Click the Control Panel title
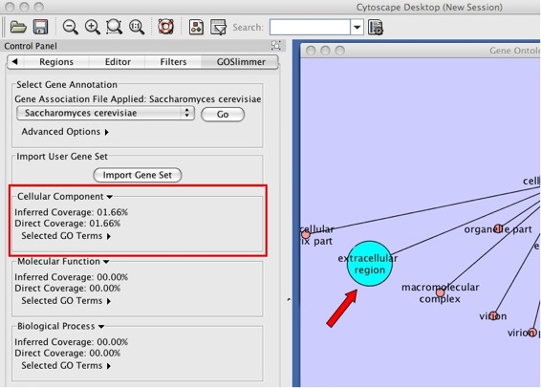 31,46
